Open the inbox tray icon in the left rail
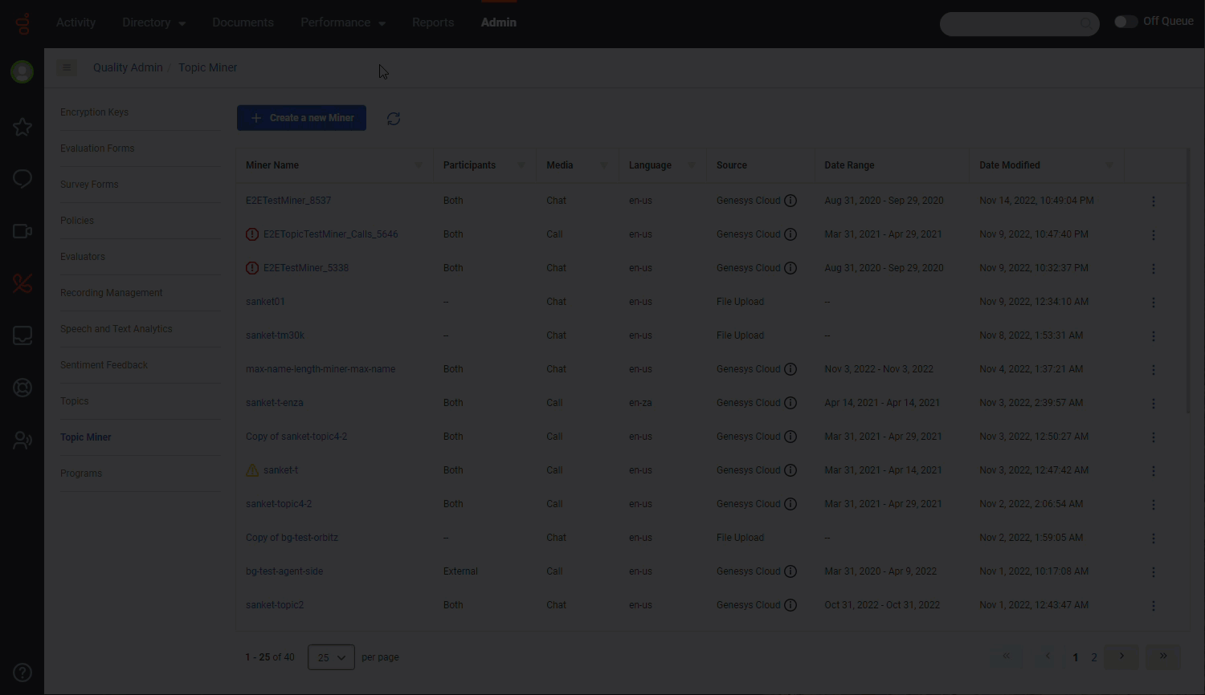Screen dimensions: 1205x695 (x=22, y=335)
